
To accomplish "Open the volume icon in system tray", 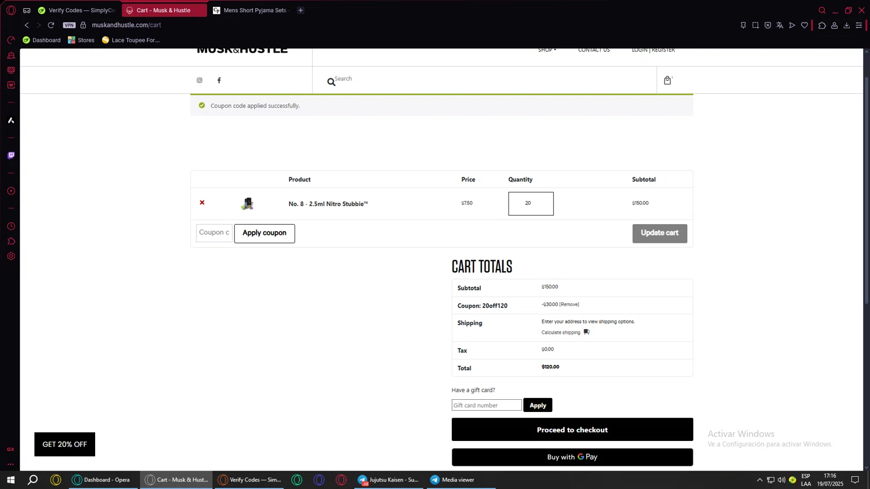I will tap(781, 480).
